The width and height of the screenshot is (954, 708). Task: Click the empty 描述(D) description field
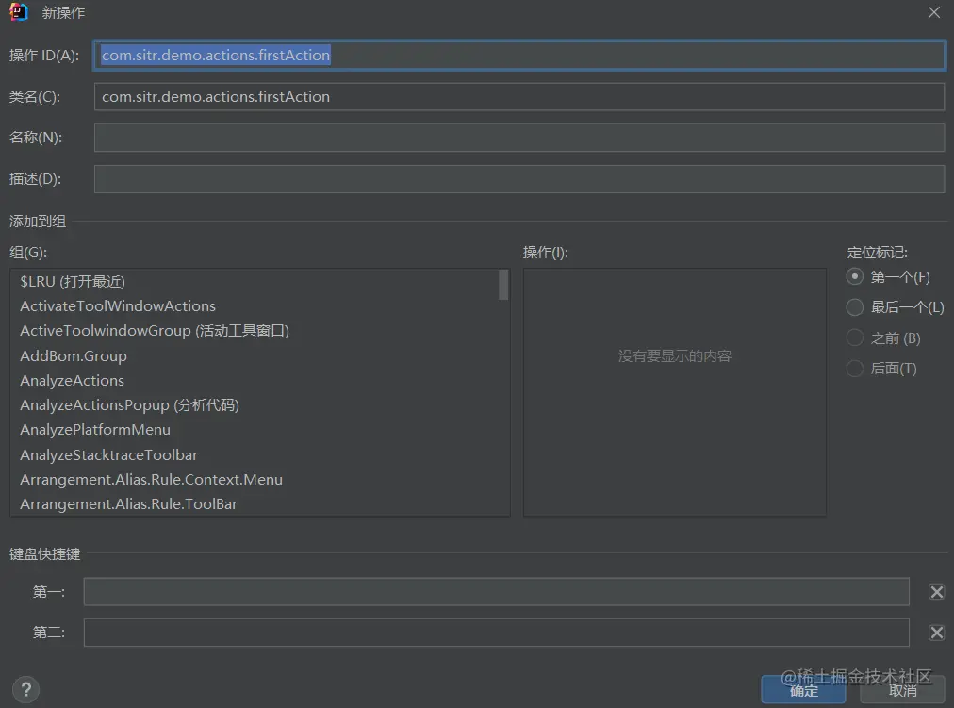[519, 179]
